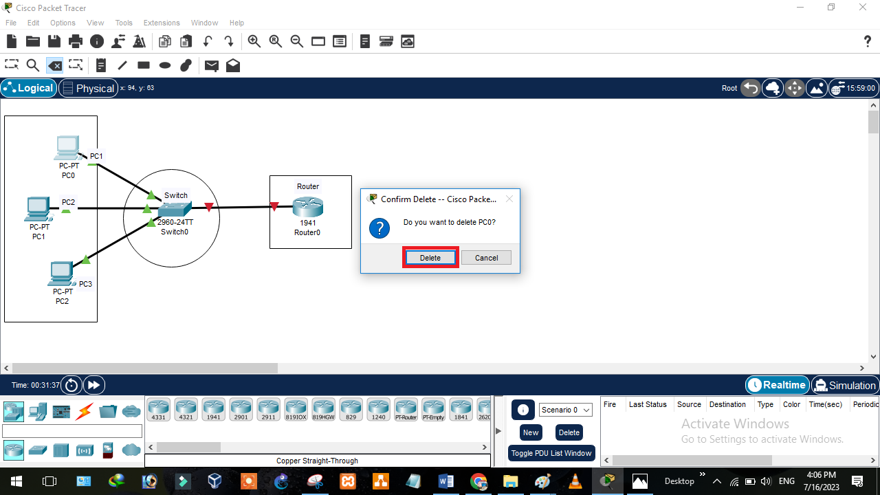
Task: Expand hidden icons in the system tray
Action: tap(716, 481)
